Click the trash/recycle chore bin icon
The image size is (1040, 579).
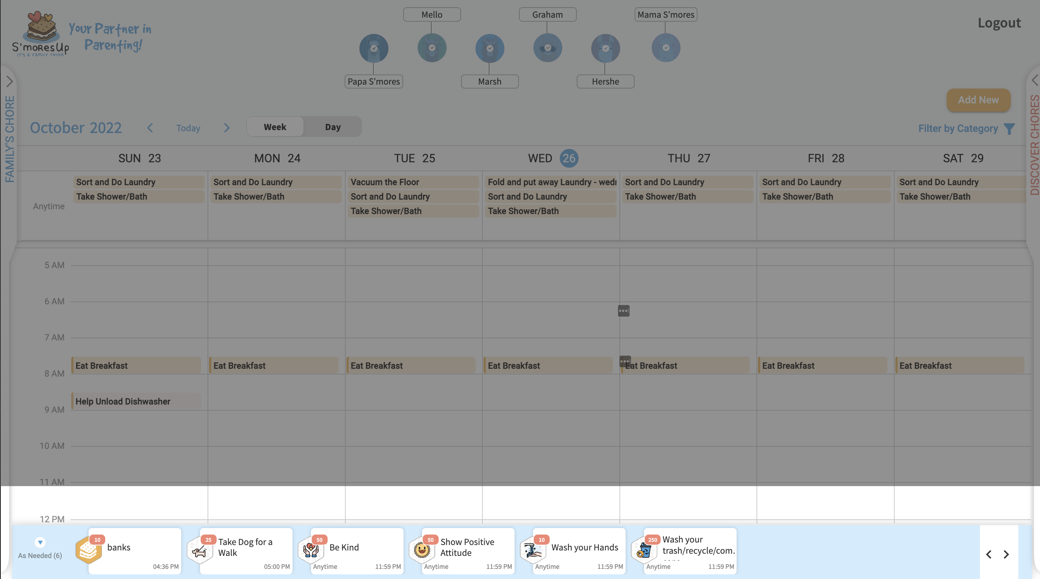(644, 550)
